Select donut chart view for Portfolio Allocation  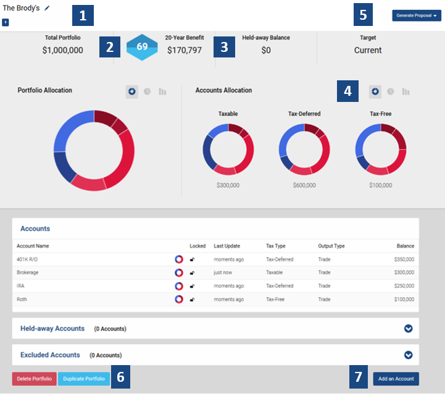(131, 91)
